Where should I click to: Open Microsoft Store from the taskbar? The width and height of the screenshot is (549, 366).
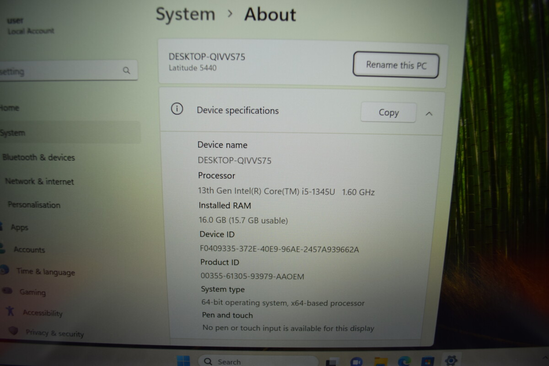pos(428,361)
